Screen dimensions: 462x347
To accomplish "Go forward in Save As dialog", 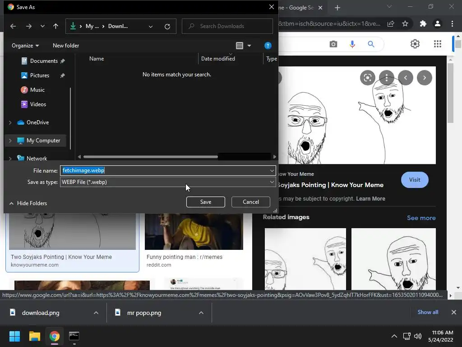I will pyautogui.click(x=28, y=26).
